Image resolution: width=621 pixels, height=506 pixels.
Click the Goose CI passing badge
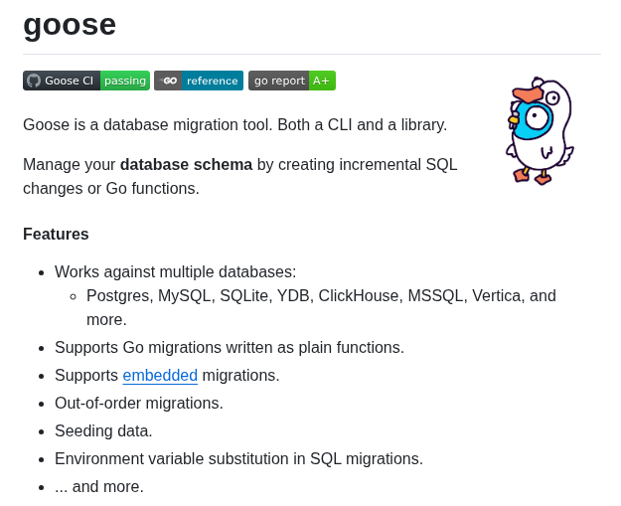[86, 81]
